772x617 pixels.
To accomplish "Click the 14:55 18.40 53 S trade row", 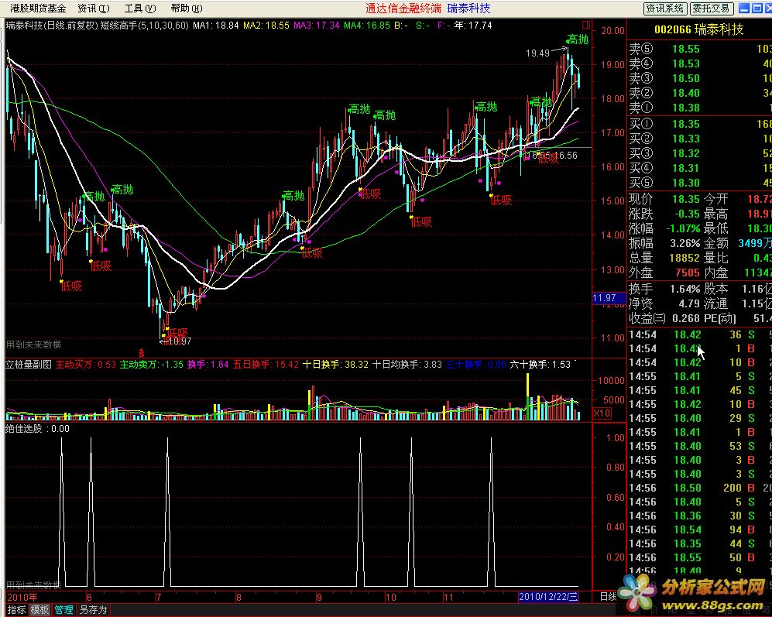I will [x=700, y=446].
